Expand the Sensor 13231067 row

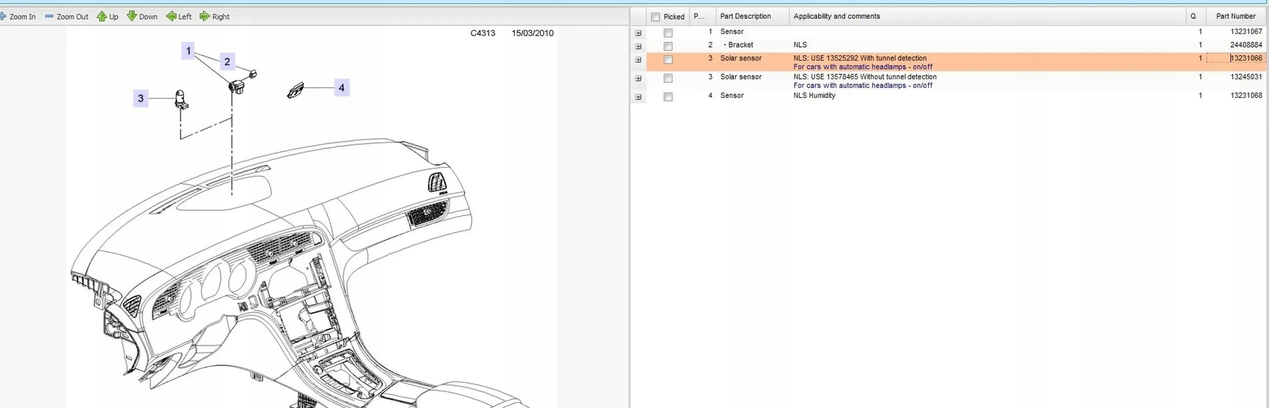coord(638,33)
